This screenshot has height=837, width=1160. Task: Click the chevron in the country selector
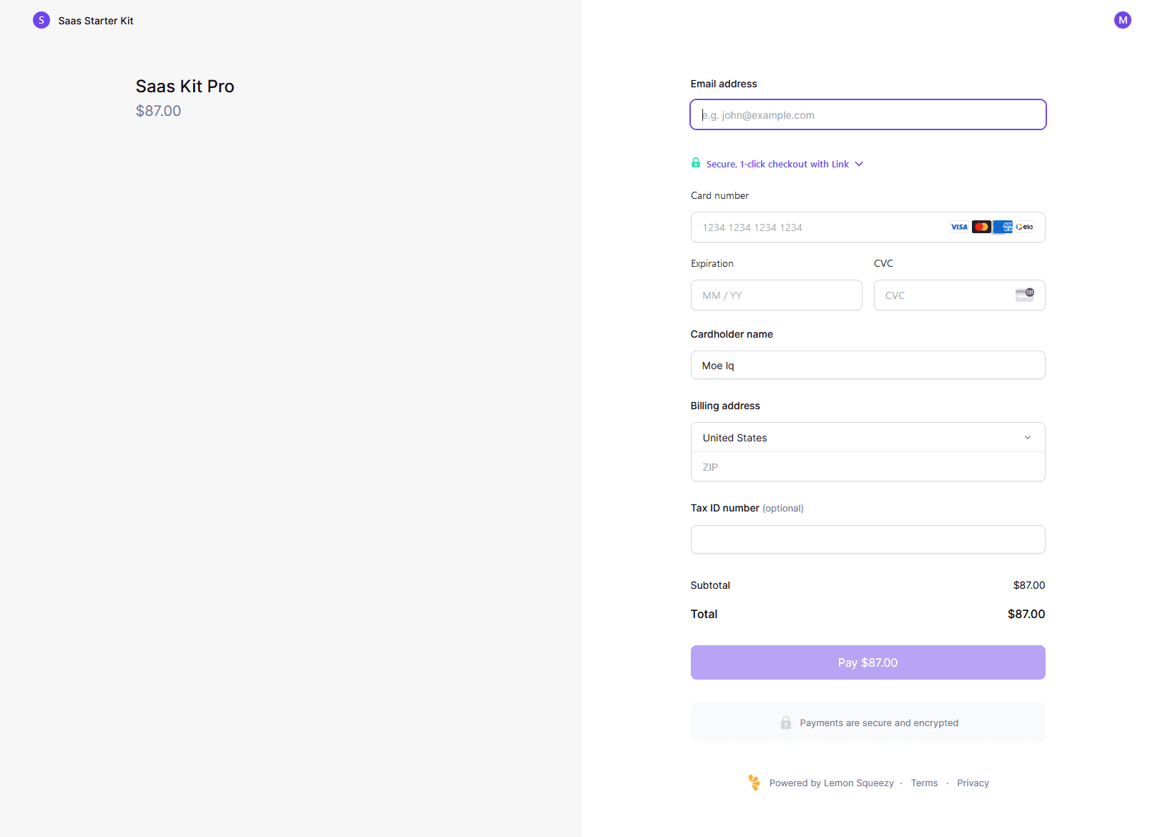point(1028,437)
